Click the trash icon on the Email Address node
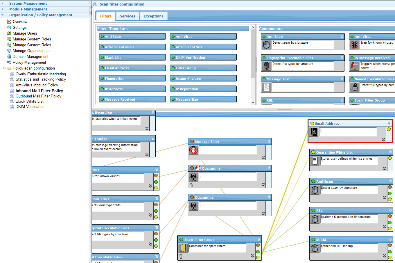Viewport: 395px width, 263px height. coord(389,123)
